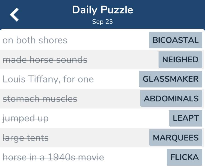
Task: Select the MARQUEES answer tile
Action: click(175, 137)
